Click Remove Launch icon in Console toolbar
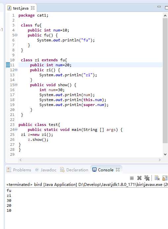The width and height of the screenshot is (168, 229). (140, 178)
